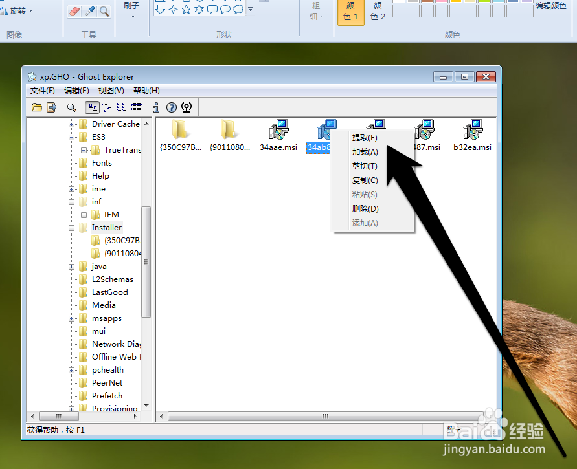Click first empty custom color swatch in Paint
The height and width of the screenshot is (469, 577).
pos(399,11)
